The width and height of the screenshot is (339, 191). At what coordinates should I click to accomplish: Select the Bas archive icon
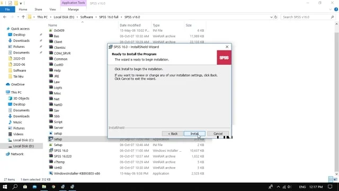(x=51, y=36)
